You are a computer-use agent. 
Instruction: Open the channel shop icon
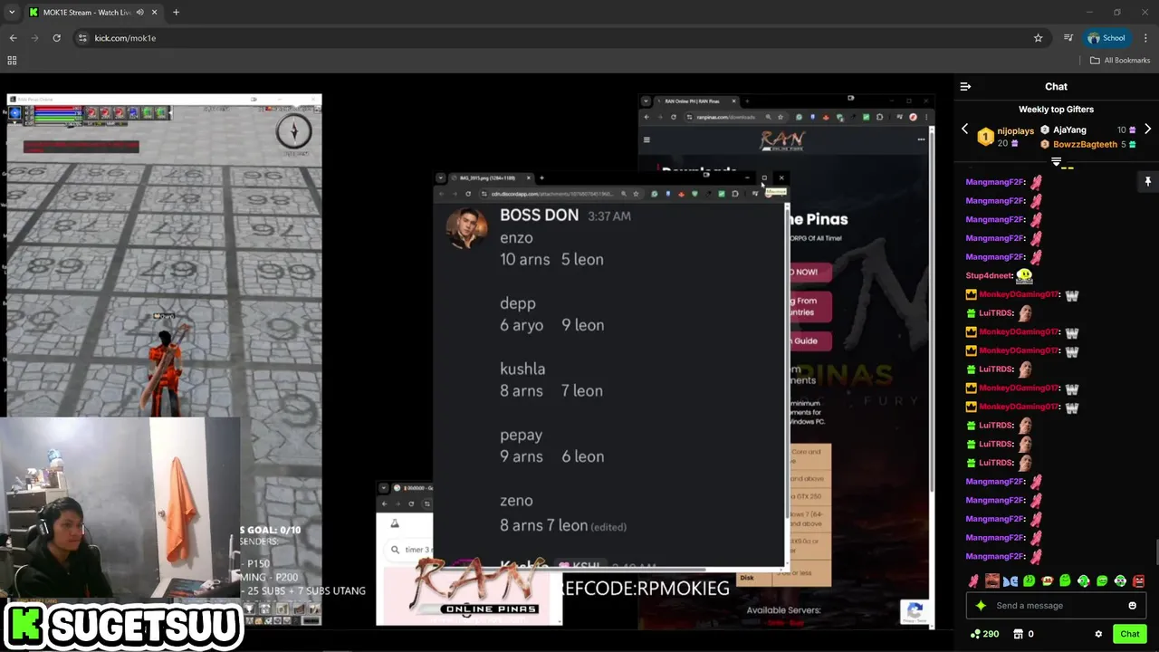1018,634
